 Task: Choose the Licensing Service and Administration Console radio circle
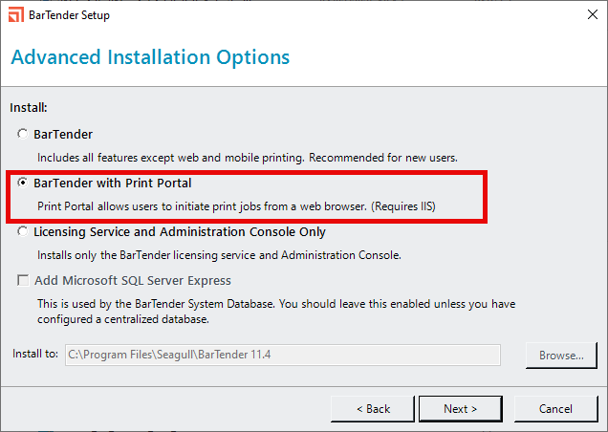pos(23,231)
